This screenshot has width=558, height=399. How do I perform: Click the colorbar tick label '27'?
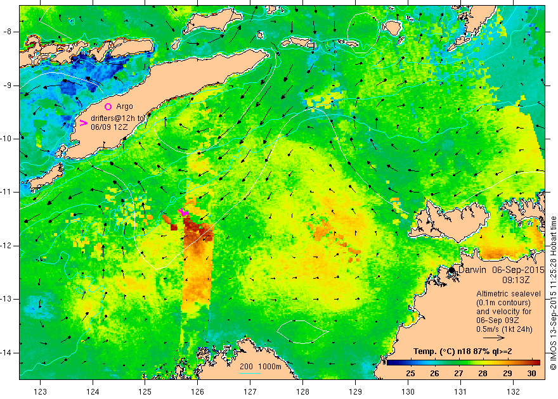[x=458, y=374]
